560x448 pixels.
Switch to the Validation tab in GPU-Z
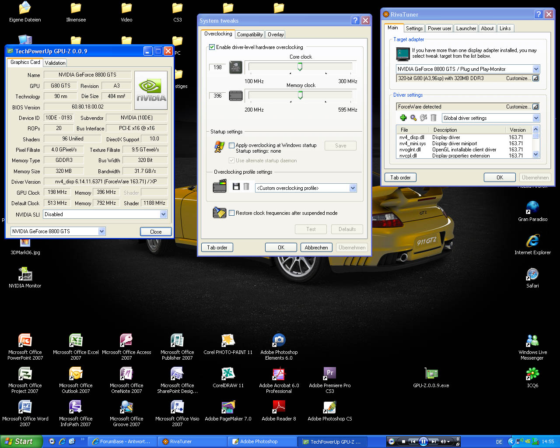55,63
